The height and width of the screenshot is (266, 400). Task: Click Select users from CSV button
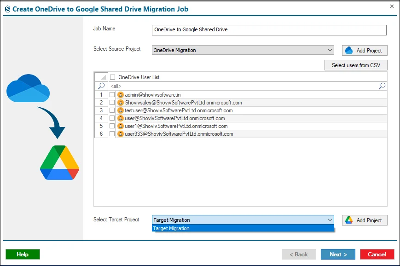[356, 65]
